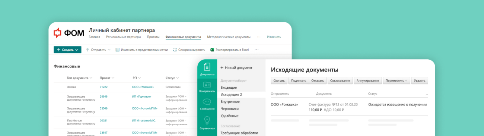Click the Экспортировать в Excel toolbar item
The image size is (484, 136).
[x=229, y=50]
